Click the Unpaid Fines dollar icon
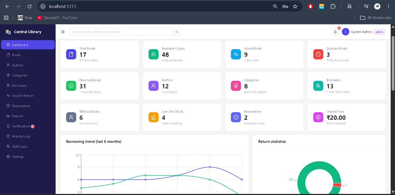This screenshot has height=195, width=395. [318, 117]
